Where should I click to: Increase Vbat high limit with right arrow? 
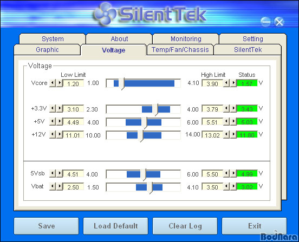[233, 187]
